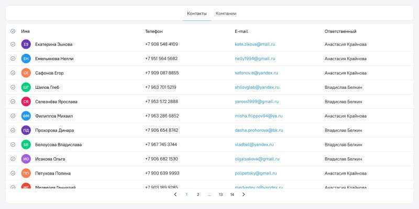Click email olgaisakova@gmail.ru
Screen dimensions: 419x209
click(x=257, y=159)
